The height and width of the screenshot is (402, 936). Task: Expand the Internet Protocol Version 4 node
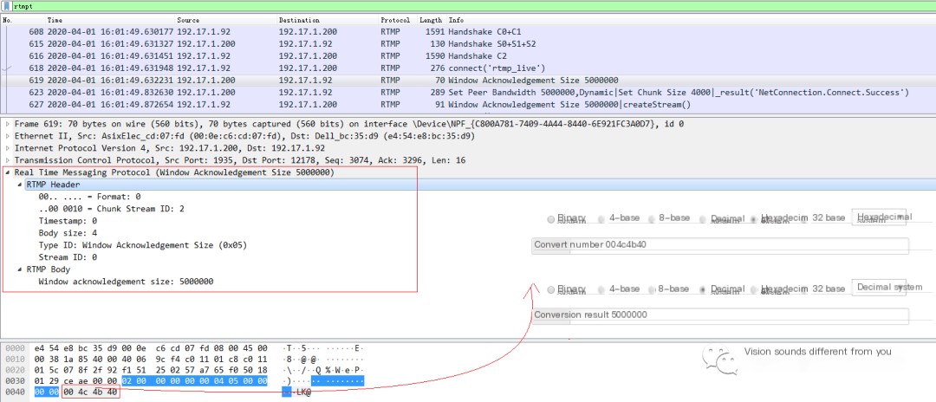8,148
